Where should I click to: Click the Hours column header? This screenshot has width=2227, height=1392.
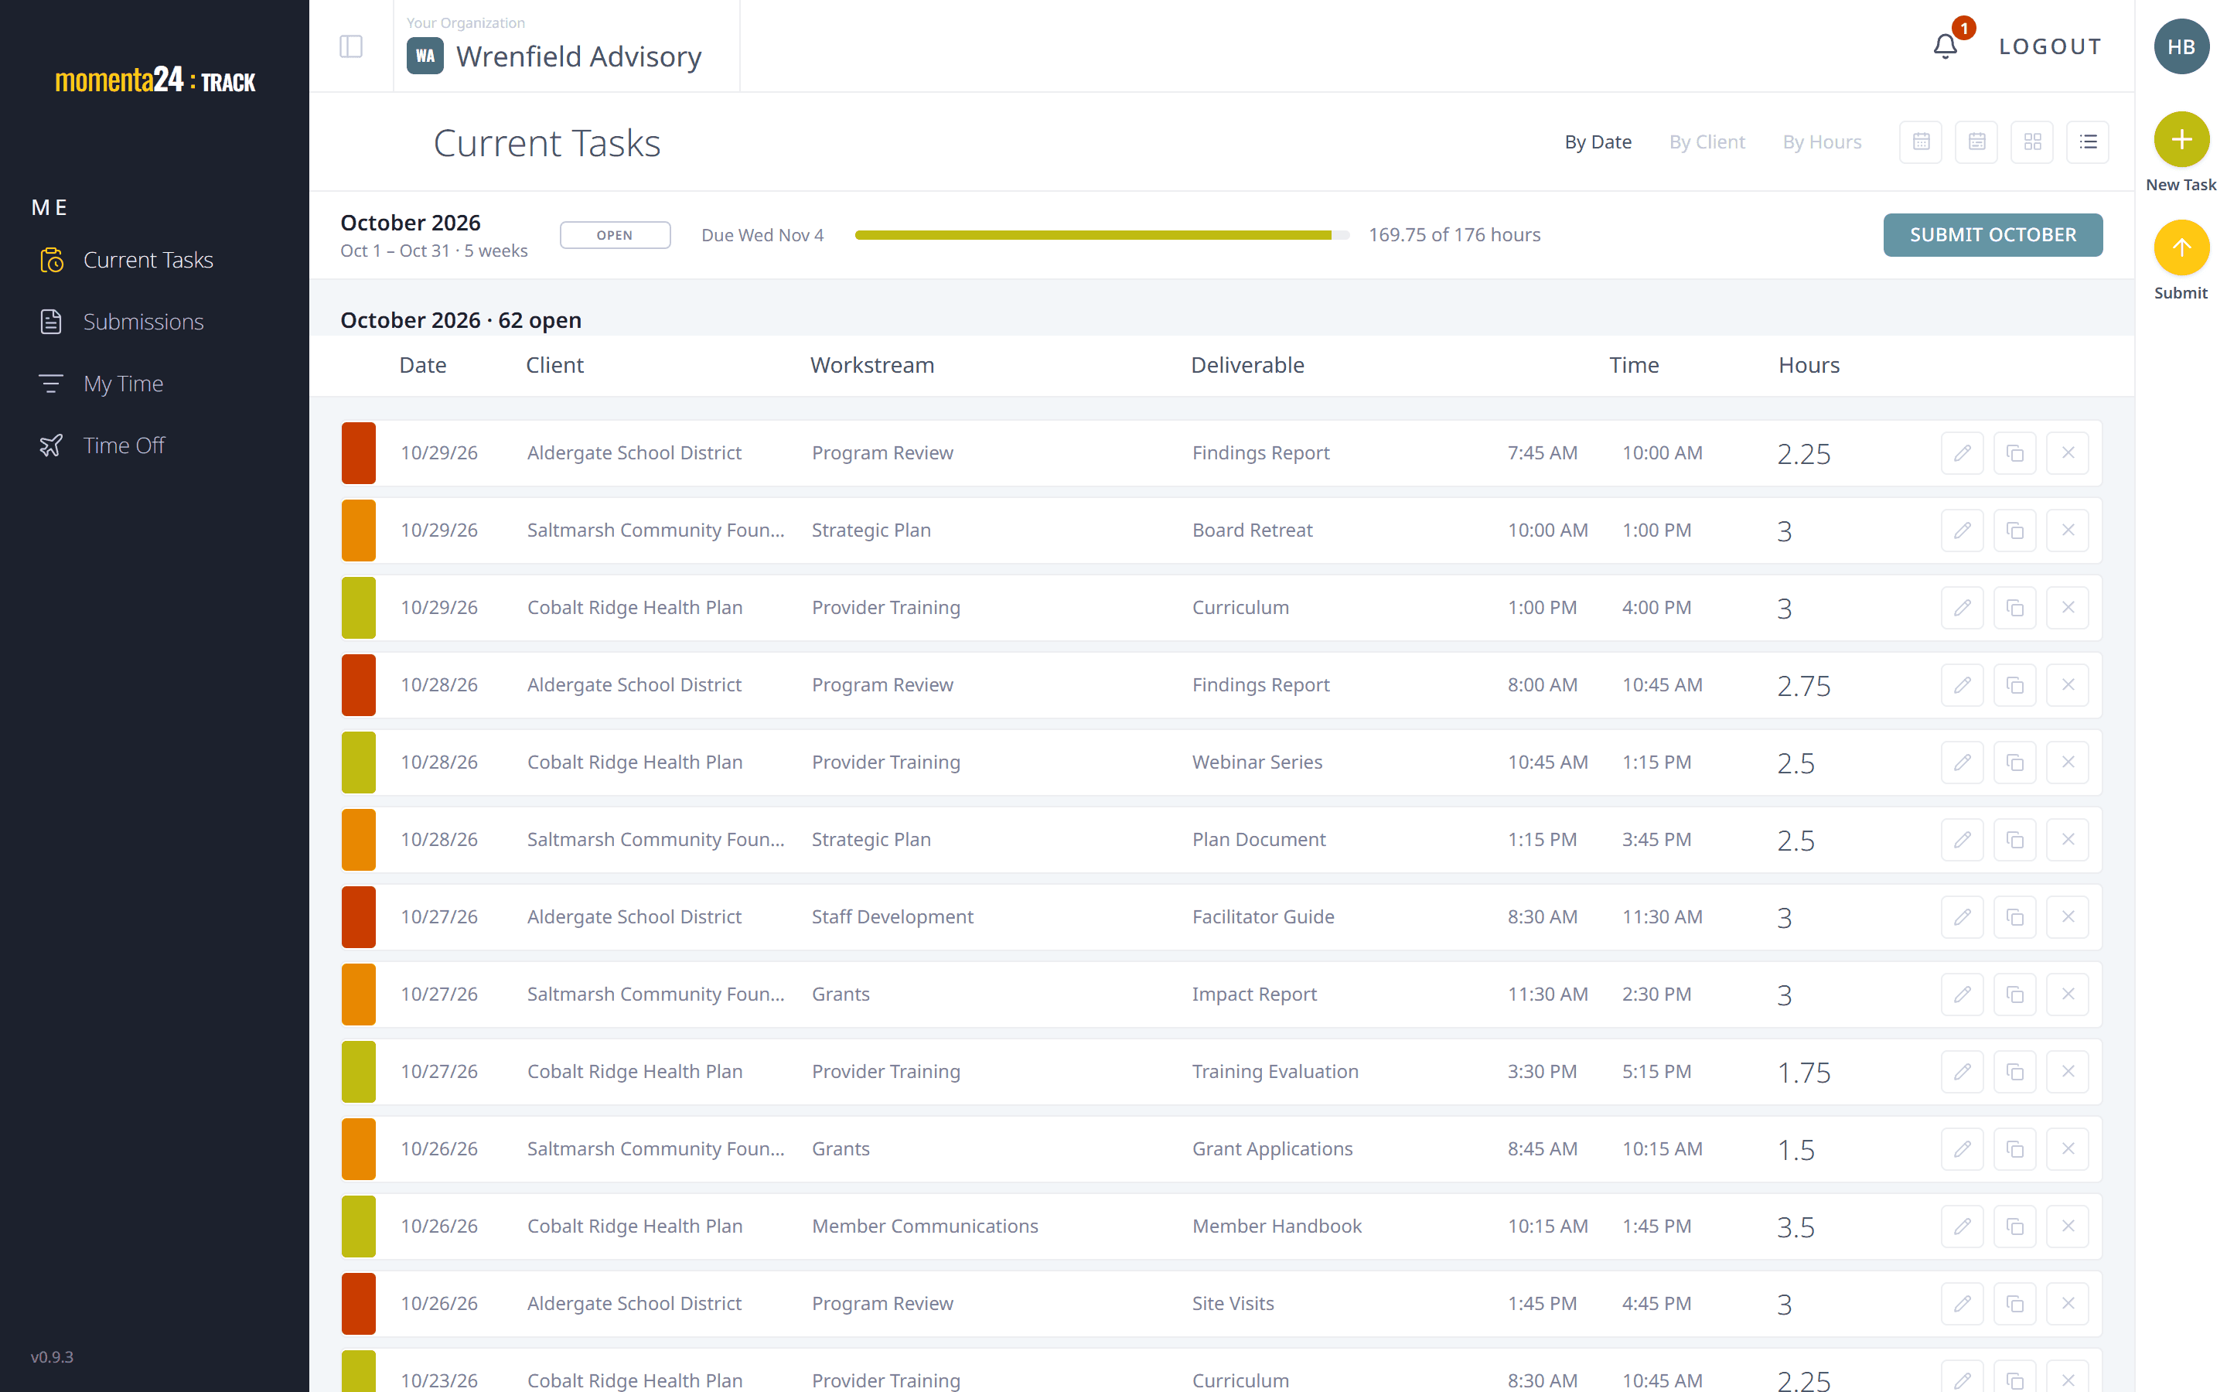click(x=1809, y=366)
